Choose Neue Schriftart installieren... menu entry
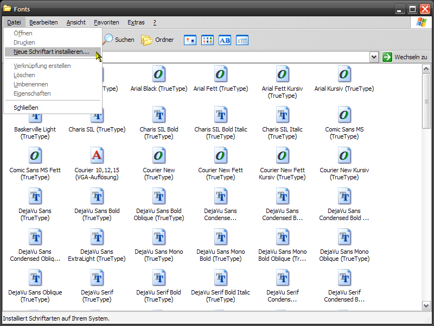Screen dimensions: 434x326 point(53,52)
